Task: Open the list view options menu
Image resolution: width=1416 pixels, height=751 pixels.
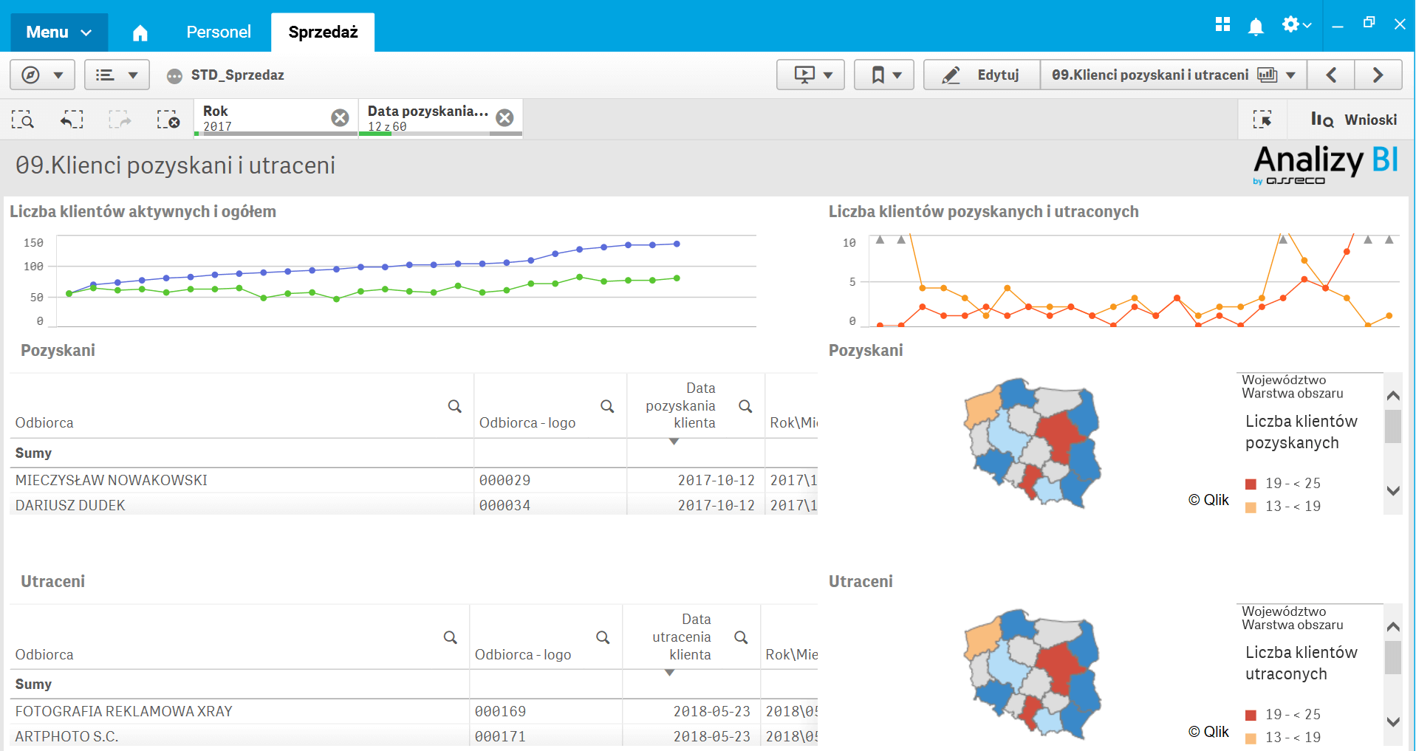Action: click(x=117, y=75)
